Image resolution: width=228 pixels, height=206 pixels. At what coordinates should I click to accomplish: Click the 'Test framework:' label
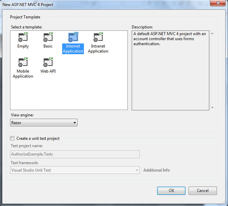pyautogui.click(x=24, y=163)
